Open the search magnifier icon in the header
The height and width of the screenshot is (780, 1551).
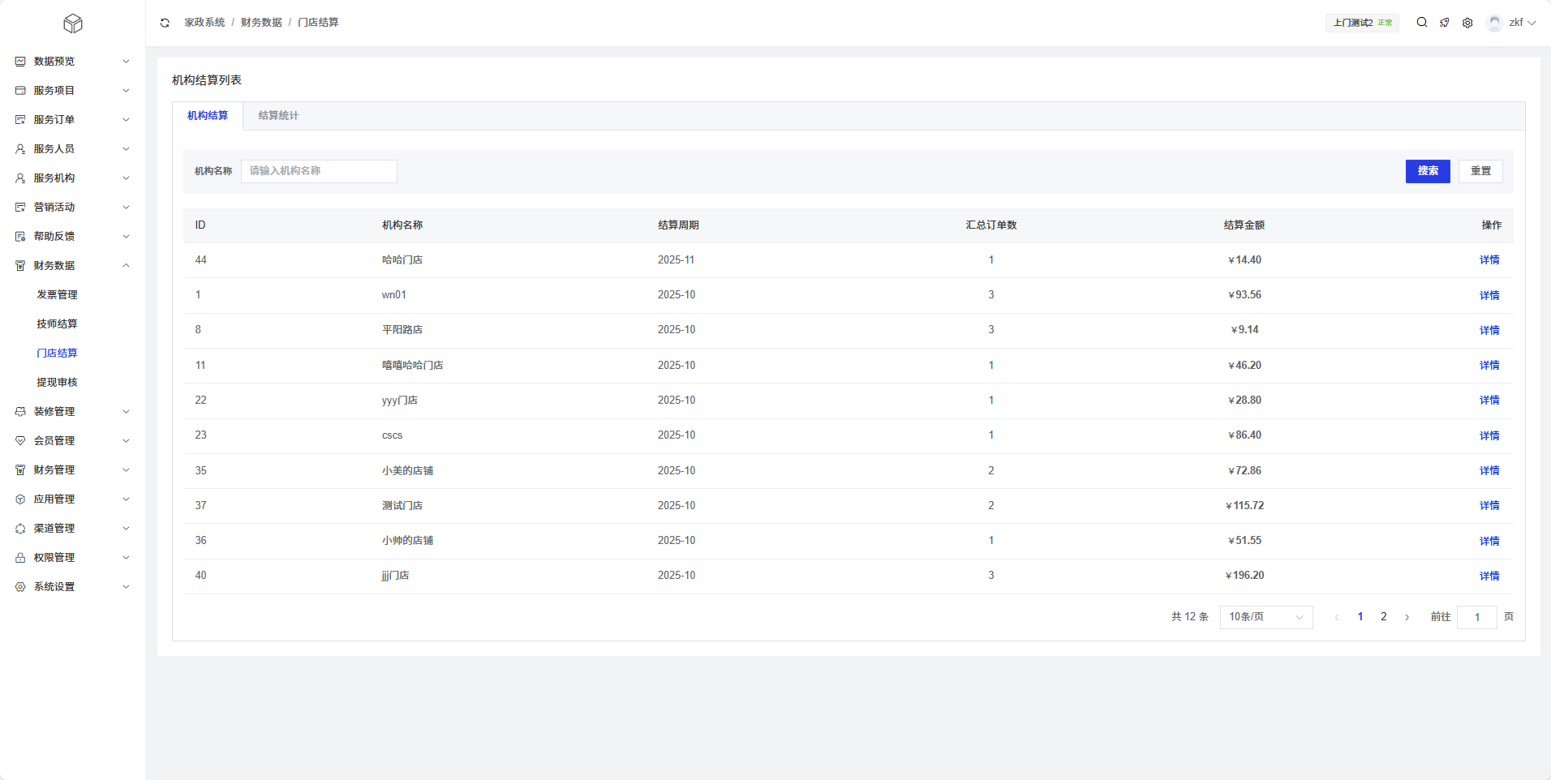point(1422,23)
